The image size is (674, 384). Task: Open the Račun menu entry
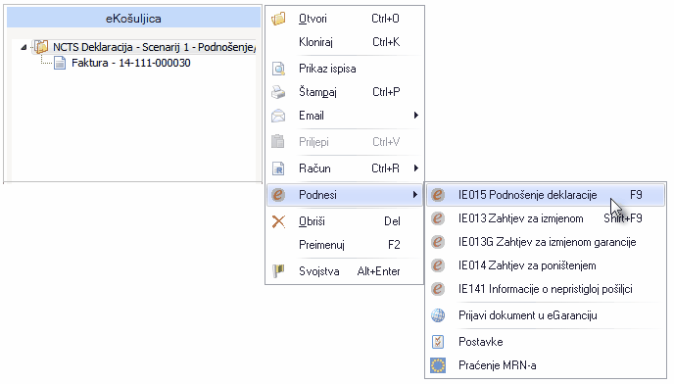click(x=345, y=168)
